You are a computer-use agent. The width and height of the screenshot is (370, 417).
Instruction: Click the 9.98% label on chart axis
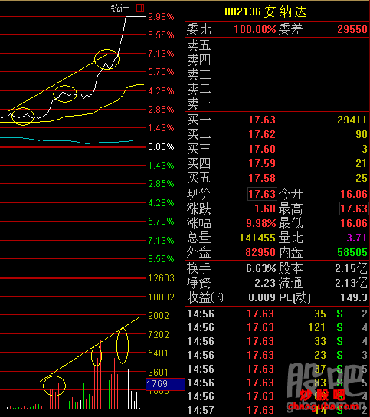(161, 17)
